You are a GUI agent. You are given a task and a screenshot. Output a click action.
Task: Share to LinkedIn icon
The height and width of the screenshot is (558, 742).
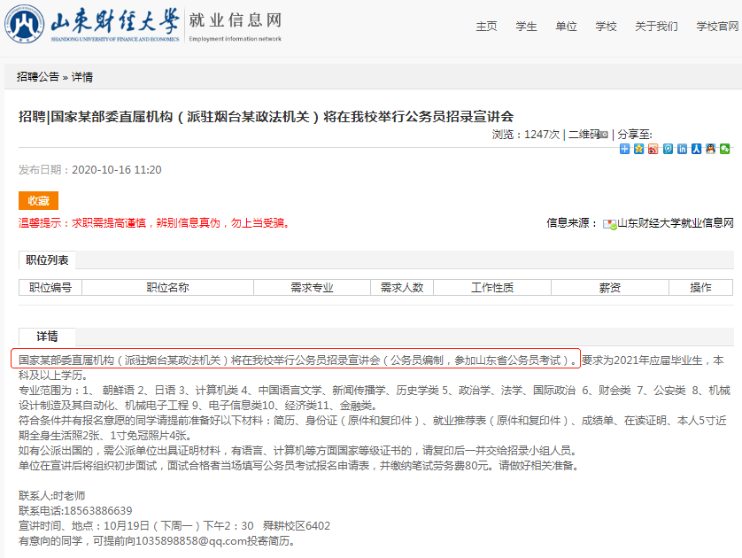[682, 149]
